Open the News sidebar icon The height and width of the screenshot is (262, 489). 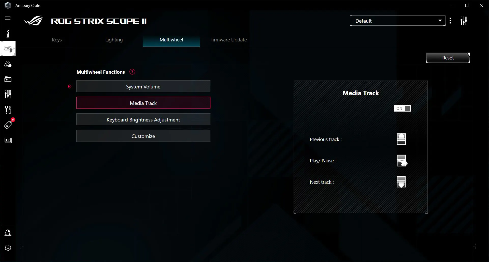pyautogui.click(x=8, y=140)
